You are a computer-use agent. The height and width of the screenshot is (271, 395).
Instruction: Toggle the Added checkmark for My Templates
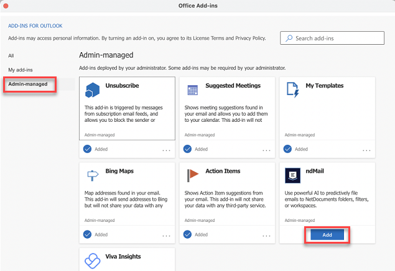[287, 149]
